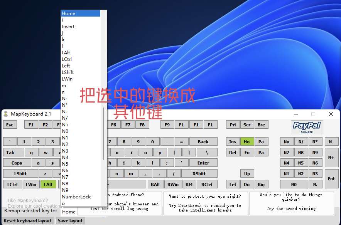Image resolution: width=341 pixels, height=225 pixels.
Task: Click the Tab key in the layout
Action: 14,152
